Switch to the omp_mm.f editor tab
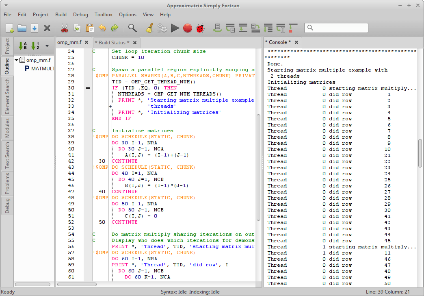Screen dimensions: 424x296 tap(69, 42)
